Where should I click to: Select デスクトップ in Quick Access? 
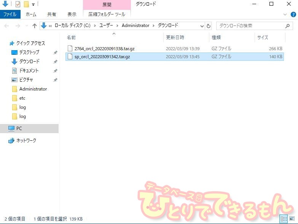point(29,52)
